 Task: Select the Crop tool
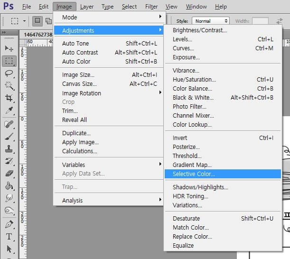point(9,98)
